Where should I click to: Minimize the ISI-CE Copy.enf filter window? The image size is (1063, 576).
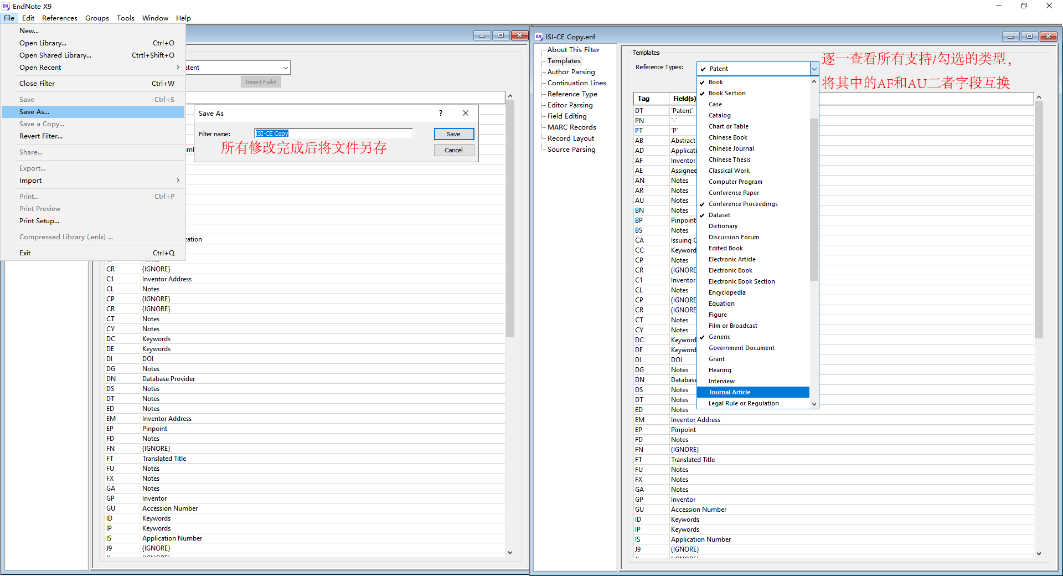click(x=1010, y=37)
